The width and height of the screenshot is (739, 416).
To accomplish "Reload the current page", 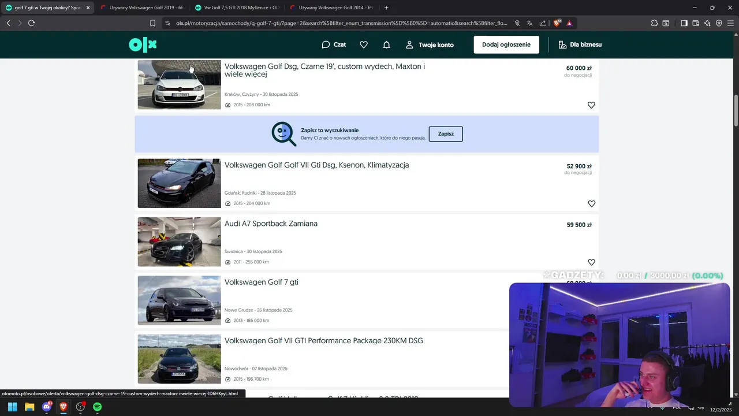I will [31, 23].
